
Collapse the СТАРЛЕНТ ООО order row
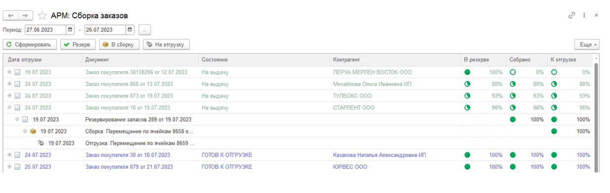pos(9,108)
